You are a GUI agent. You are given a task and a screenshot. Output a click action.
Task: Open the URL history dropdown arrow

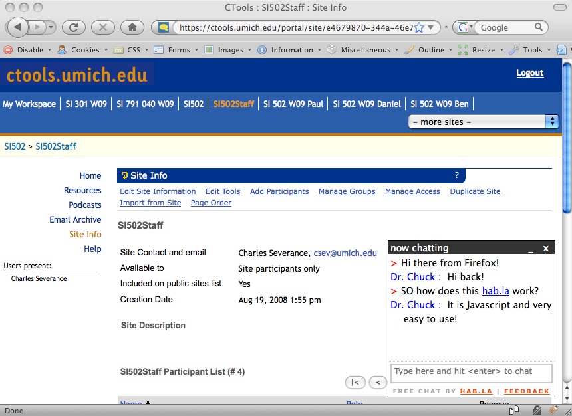click(431, 27)
